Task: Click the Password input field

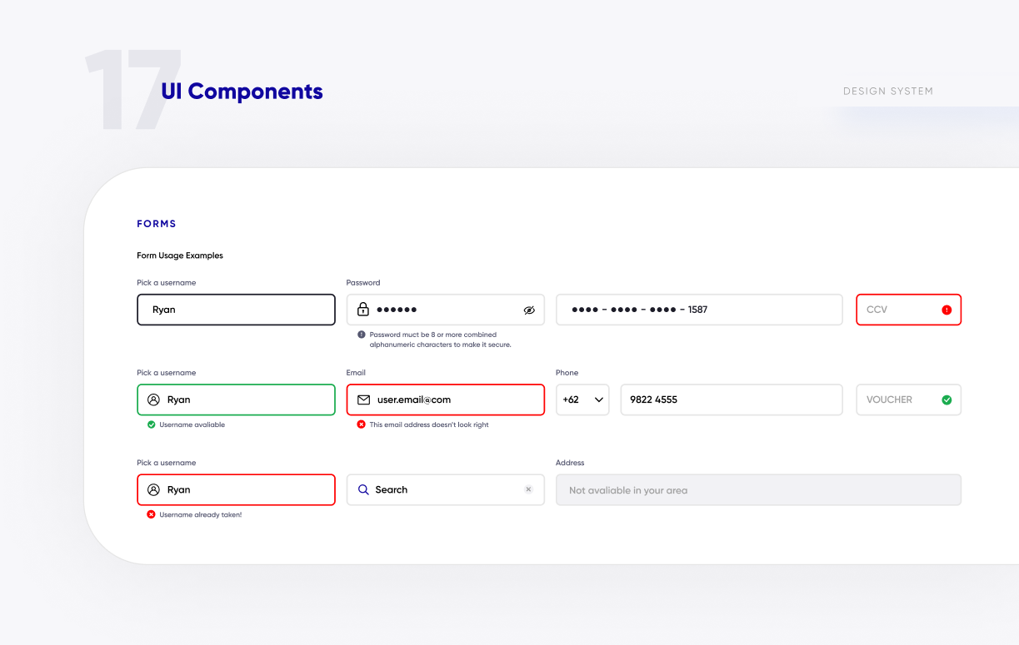Action: [446, 310]
